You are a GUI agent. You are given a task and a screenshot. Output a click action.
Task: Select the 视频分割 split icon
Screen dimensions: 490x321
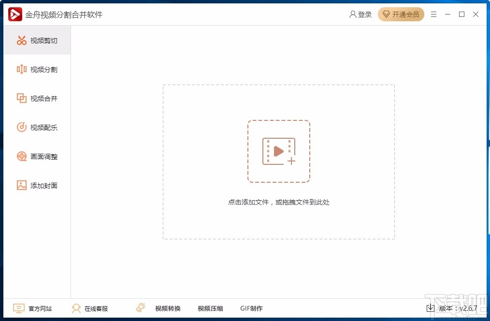[x=22, y=70]
